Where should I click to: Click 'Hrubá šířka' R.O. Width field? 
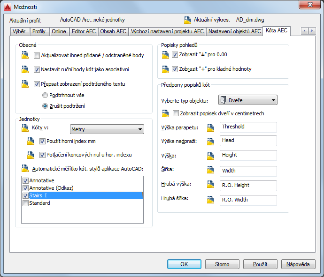[248, 200]
